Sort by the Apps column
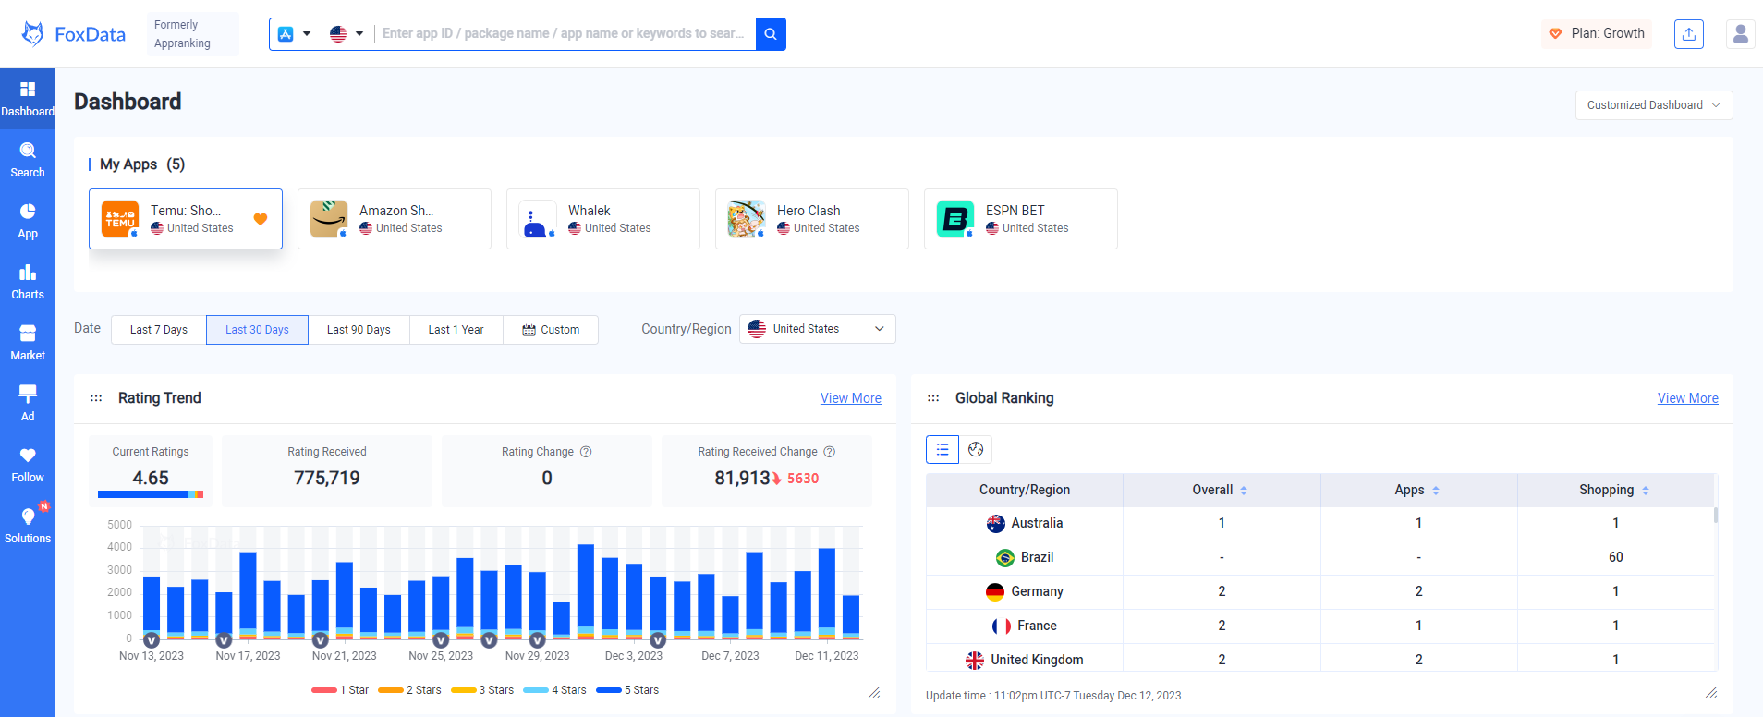This screenshot has width=1763, height=717. point(1436,491)
